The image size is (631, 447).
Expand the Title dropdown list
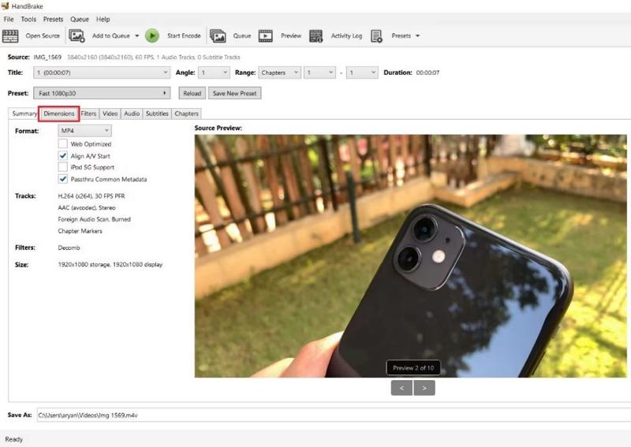click(x=102, y=73)
